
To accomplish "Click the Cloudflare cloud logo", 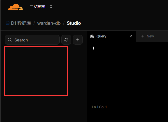I will (x=15, y=7).
